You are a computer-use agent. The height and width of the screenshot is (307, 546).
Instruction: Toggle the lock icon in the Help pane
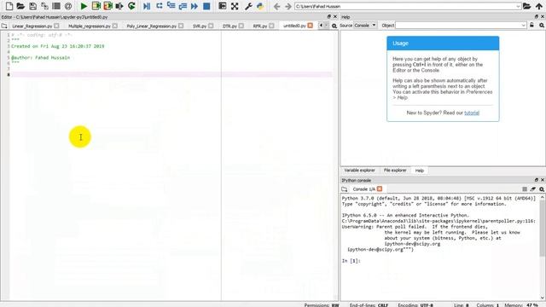pos(531,25)
